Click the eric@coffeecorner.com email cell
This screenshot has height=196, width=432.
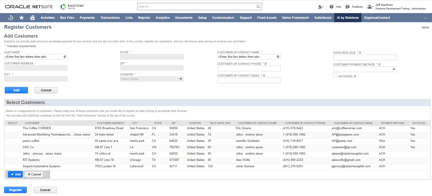pyautogui.click(x=347, y=128)
